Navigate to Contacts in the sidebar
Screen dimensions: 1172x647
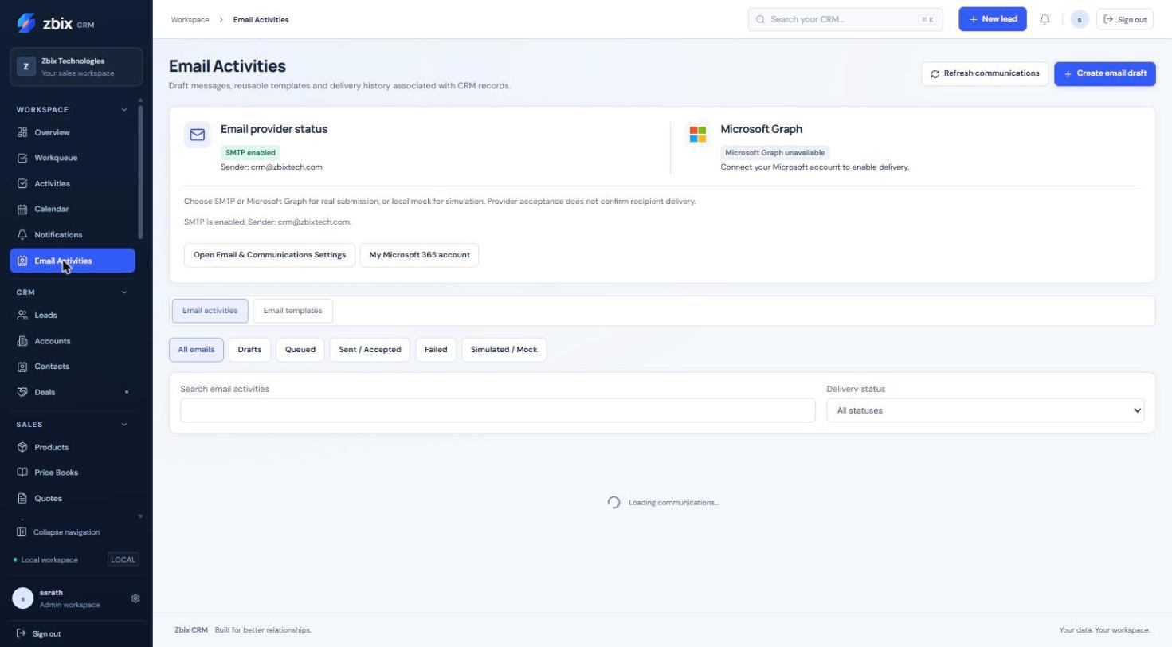pos(73,367)
